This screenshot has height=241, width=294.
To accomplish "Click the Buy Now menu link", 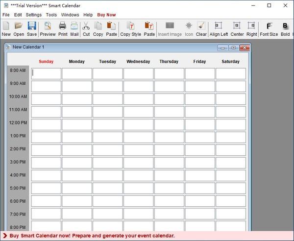I will tap(106, 15).
